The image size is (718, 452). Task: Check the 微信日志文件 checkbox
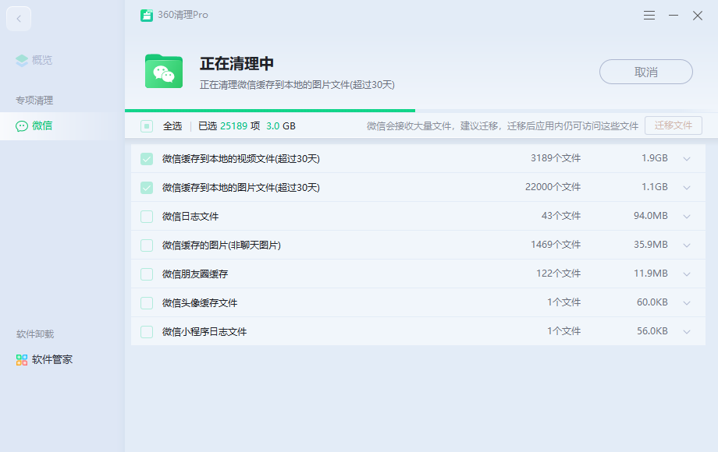[x=147, y=217]
